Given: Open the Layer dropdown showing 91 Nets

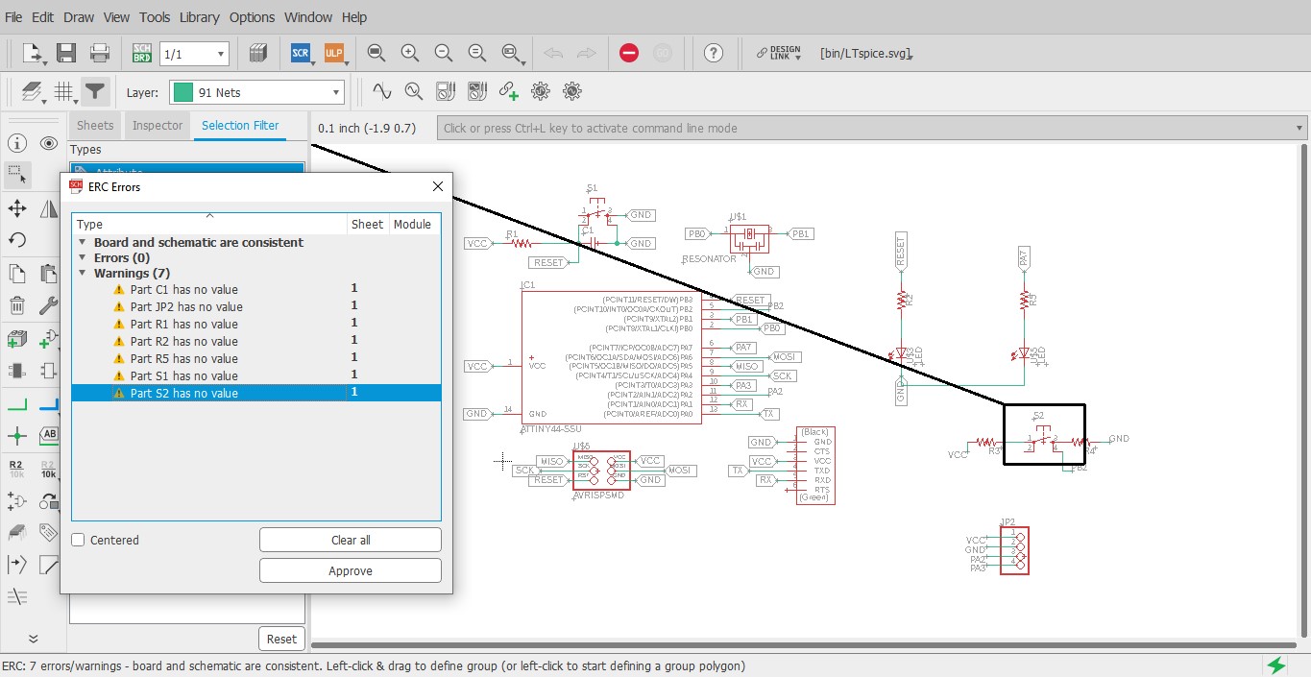Looking at the screenshot, I should coord(256,92).
